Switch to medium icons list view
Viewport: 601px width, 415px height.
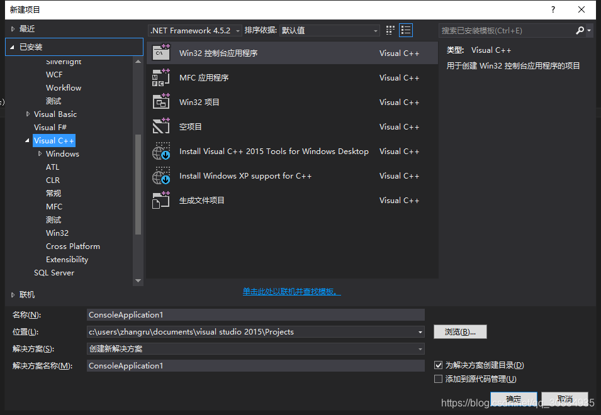tap(405, 30)
